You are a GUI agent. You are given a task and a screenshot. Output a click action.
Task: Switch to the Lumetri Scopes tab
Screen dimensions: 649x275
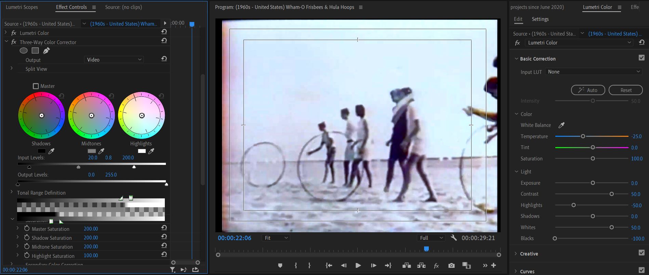(x=22, y=7)
